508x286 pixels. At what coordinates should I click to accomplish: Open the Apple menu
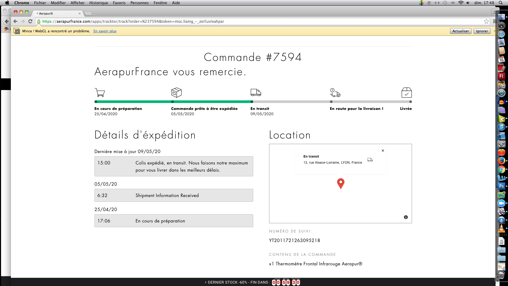pos(7,3)
